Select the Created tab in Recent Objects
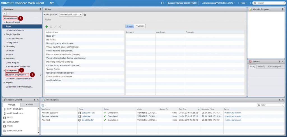287x137 pixels. tap(30, 105)
